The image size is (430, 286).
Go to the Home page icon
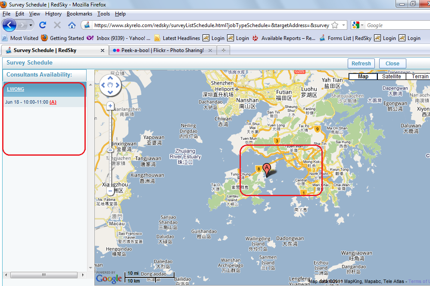[x=72, y=25]
